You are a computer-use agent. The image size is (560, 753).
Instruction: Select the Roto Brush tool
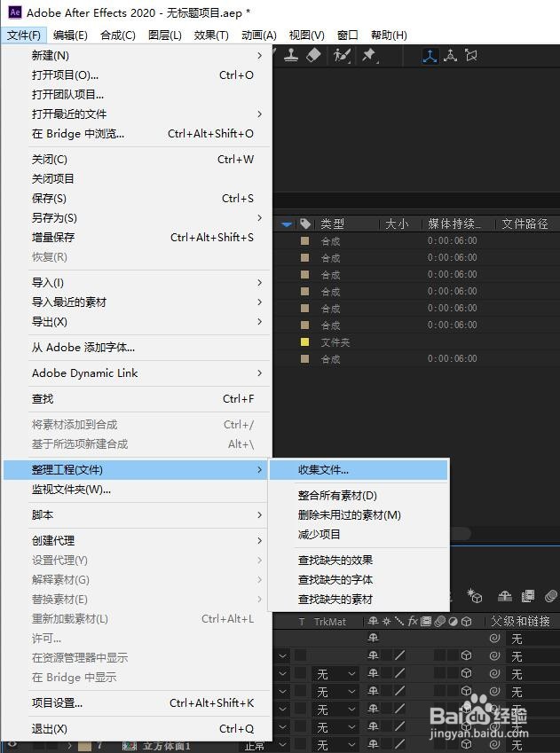coord(342,56)
